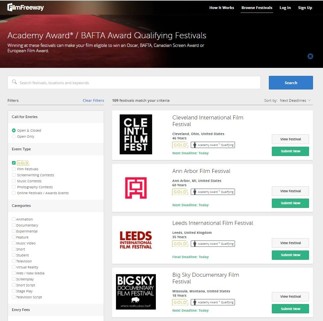This screenshot has height=321, width=323.
Task: Open the Log In page
Action: click(285, 8)
